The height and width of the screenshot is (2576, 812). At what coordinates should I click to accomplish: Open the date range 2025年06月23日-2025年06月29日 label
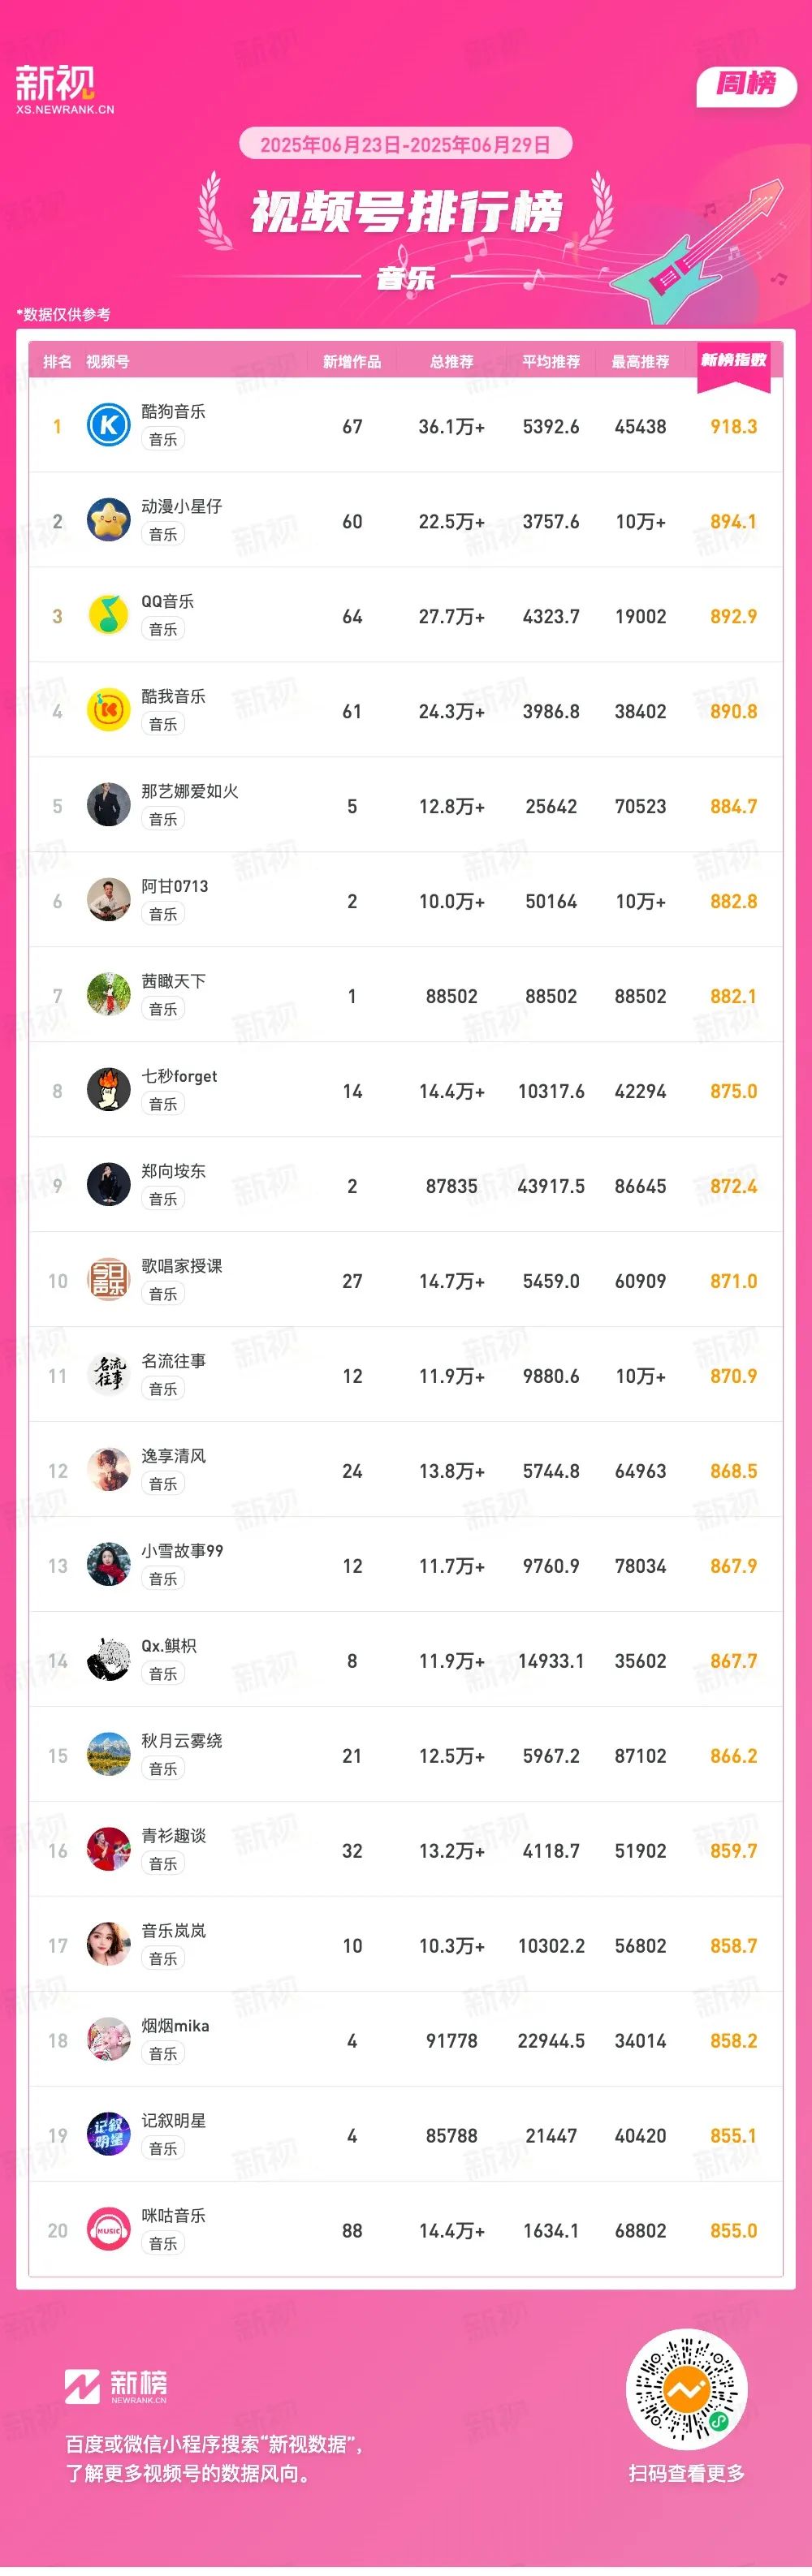coord(405,145)
